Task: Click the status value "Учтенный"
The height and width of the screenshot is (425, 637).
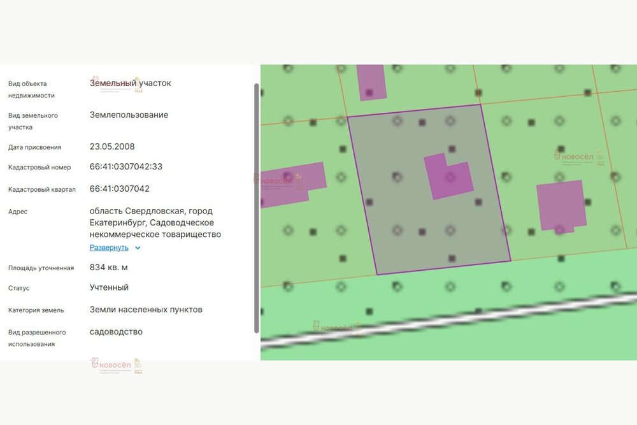Action: (109, 287)
